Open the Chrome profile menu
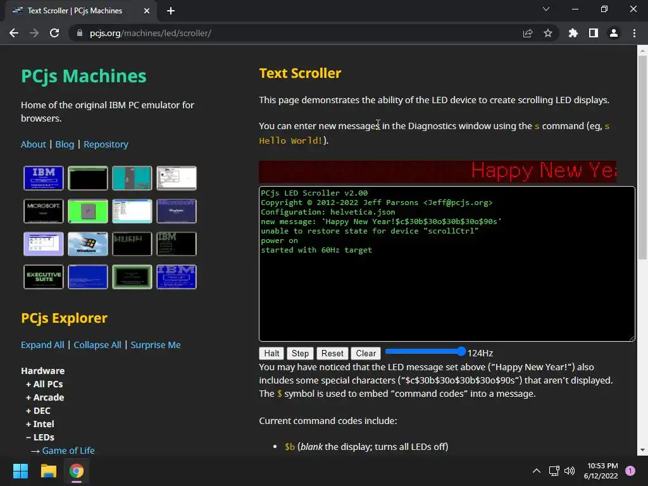This screenshot has height=486, width=648. click(x=614, y=33)
